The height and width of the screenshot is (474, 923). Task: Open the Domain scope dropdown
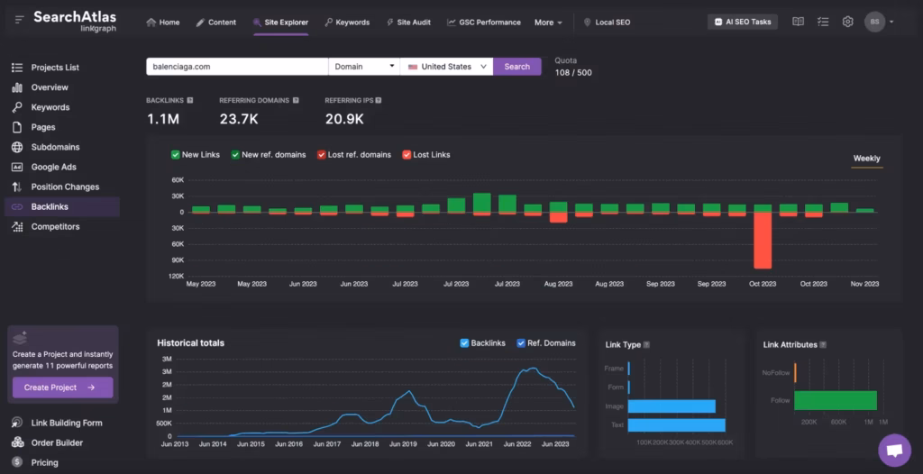(x=364, y=67)
